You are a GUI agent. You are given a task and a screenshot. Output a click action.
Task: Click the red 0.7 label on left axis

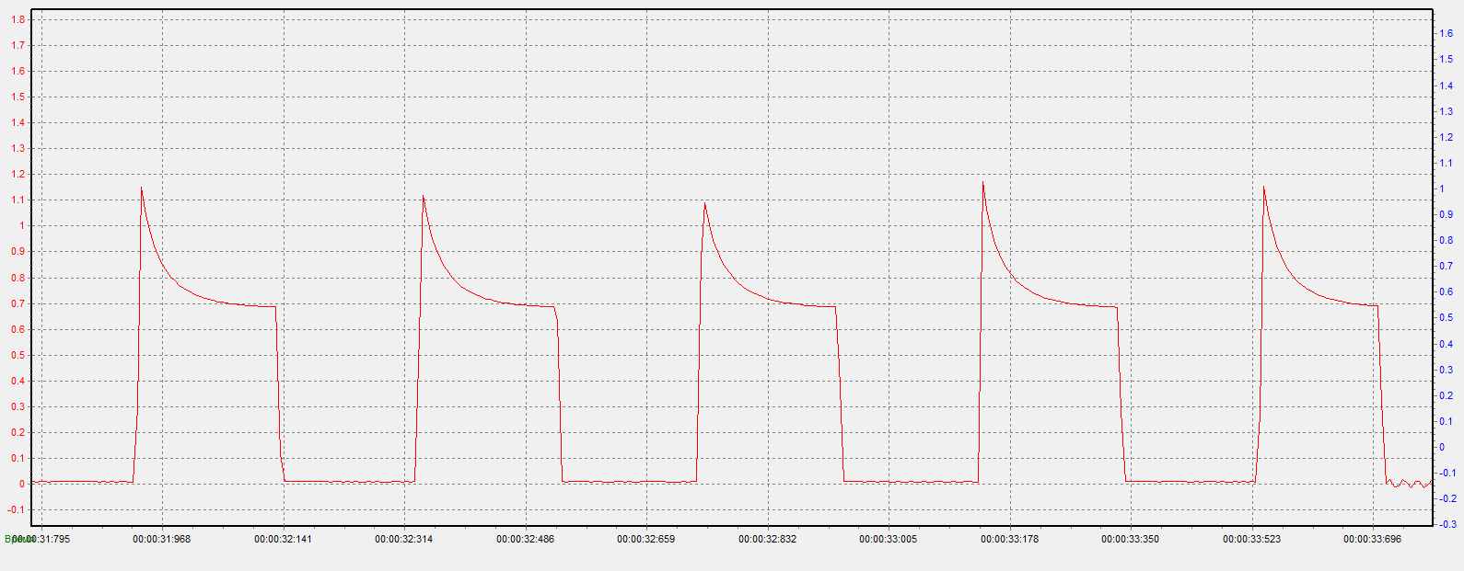tap(17, 303)
